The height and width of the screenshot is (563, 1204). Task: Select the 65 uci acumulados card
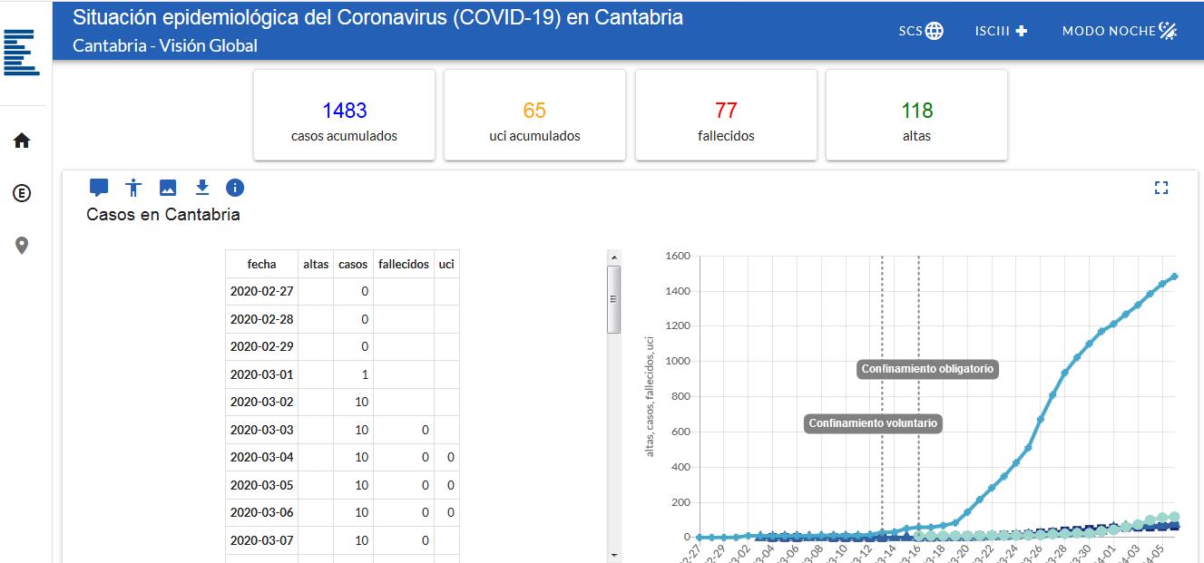pyautogui.click(x=534, y=115)
